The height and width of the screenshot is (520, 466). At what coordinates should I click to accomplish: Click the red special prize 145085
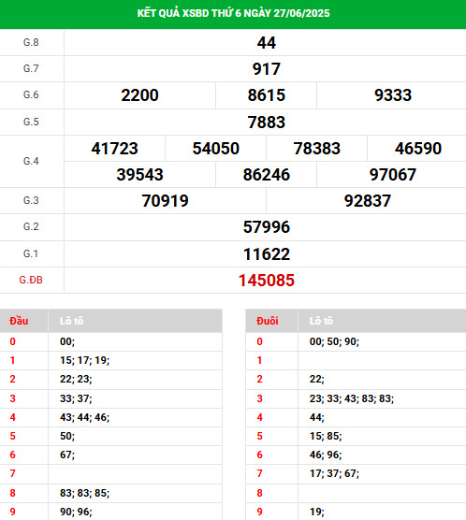tap(266, 281)
